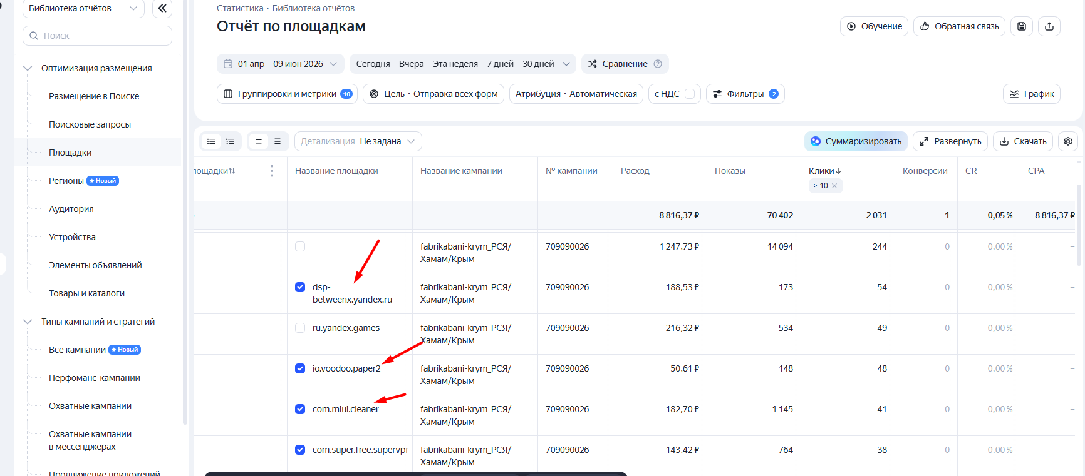Check the ru.yandex.games checkbox

[x=300, y=328]
